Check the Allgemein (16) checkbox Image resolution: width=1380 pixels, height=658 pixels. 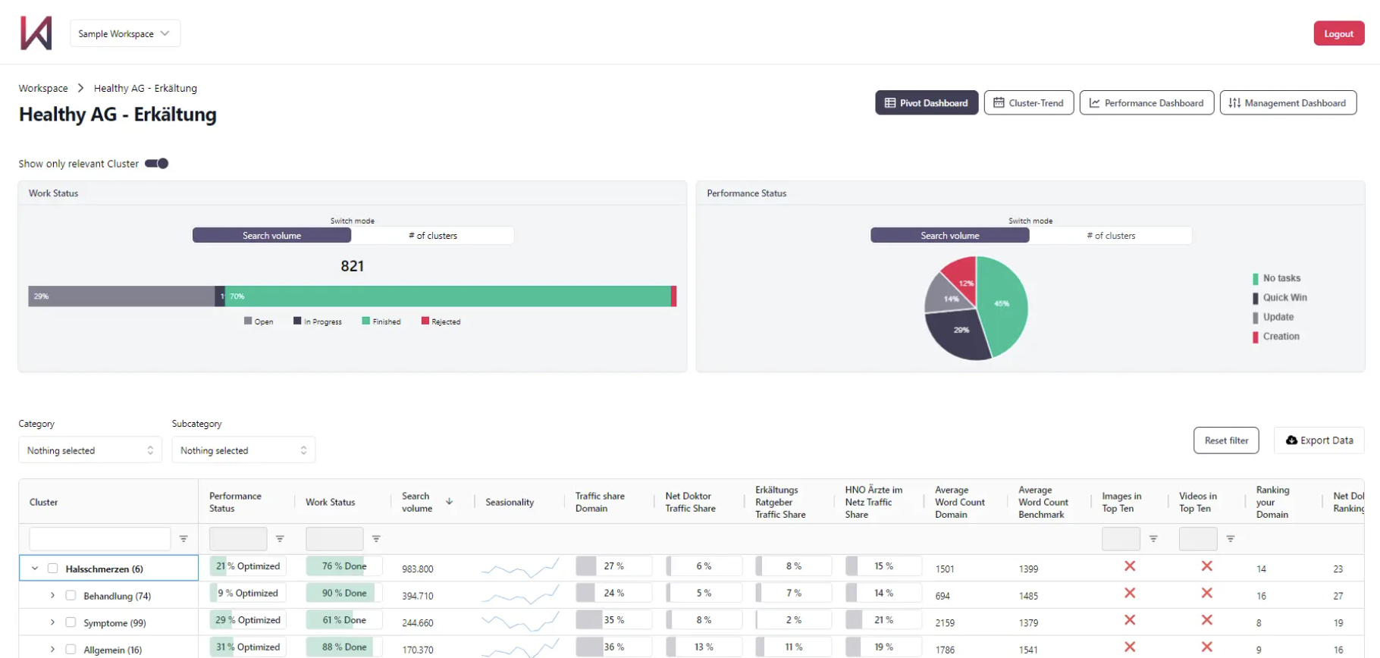point(71,650)
